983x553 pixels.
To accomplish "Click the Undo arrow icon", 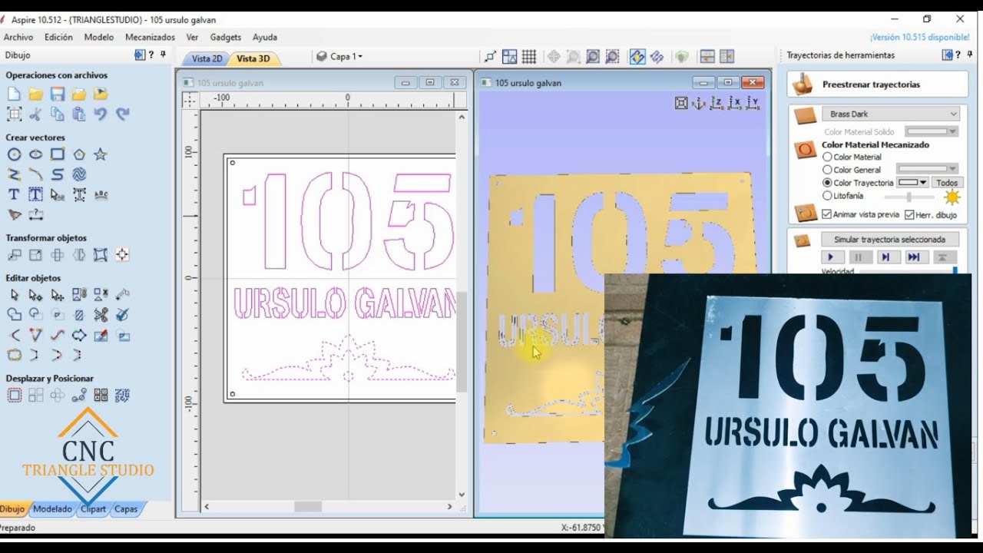I will [x=100, y=114].
